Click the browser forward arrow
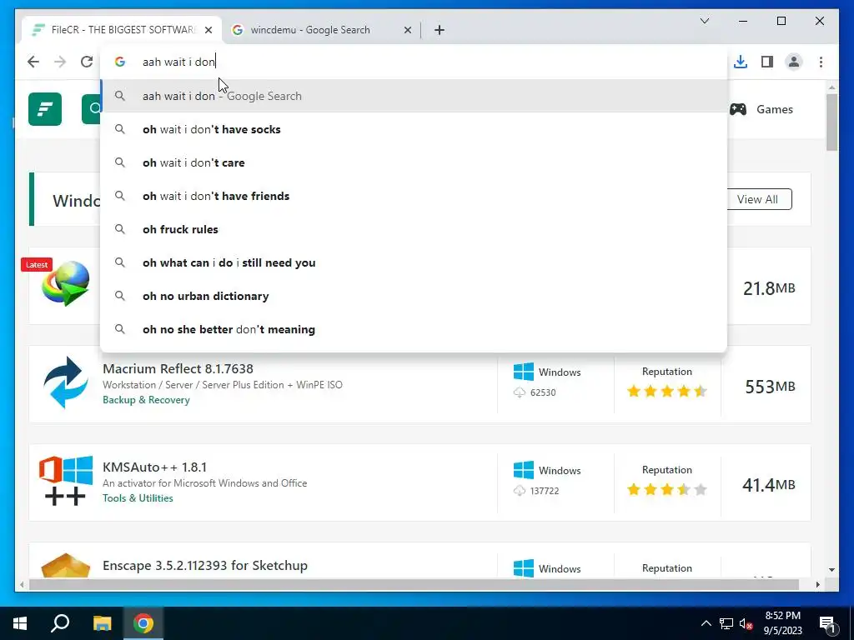 point(60,62)
